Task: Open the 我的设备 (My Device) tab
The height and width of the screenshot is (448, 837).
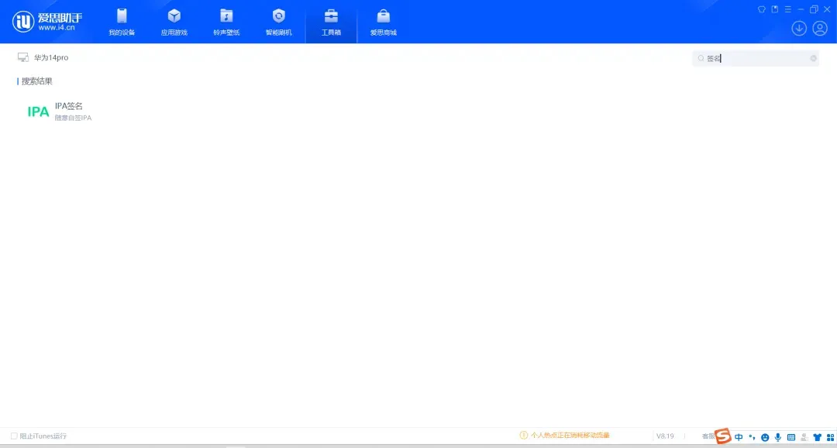Action: point(122,22)
